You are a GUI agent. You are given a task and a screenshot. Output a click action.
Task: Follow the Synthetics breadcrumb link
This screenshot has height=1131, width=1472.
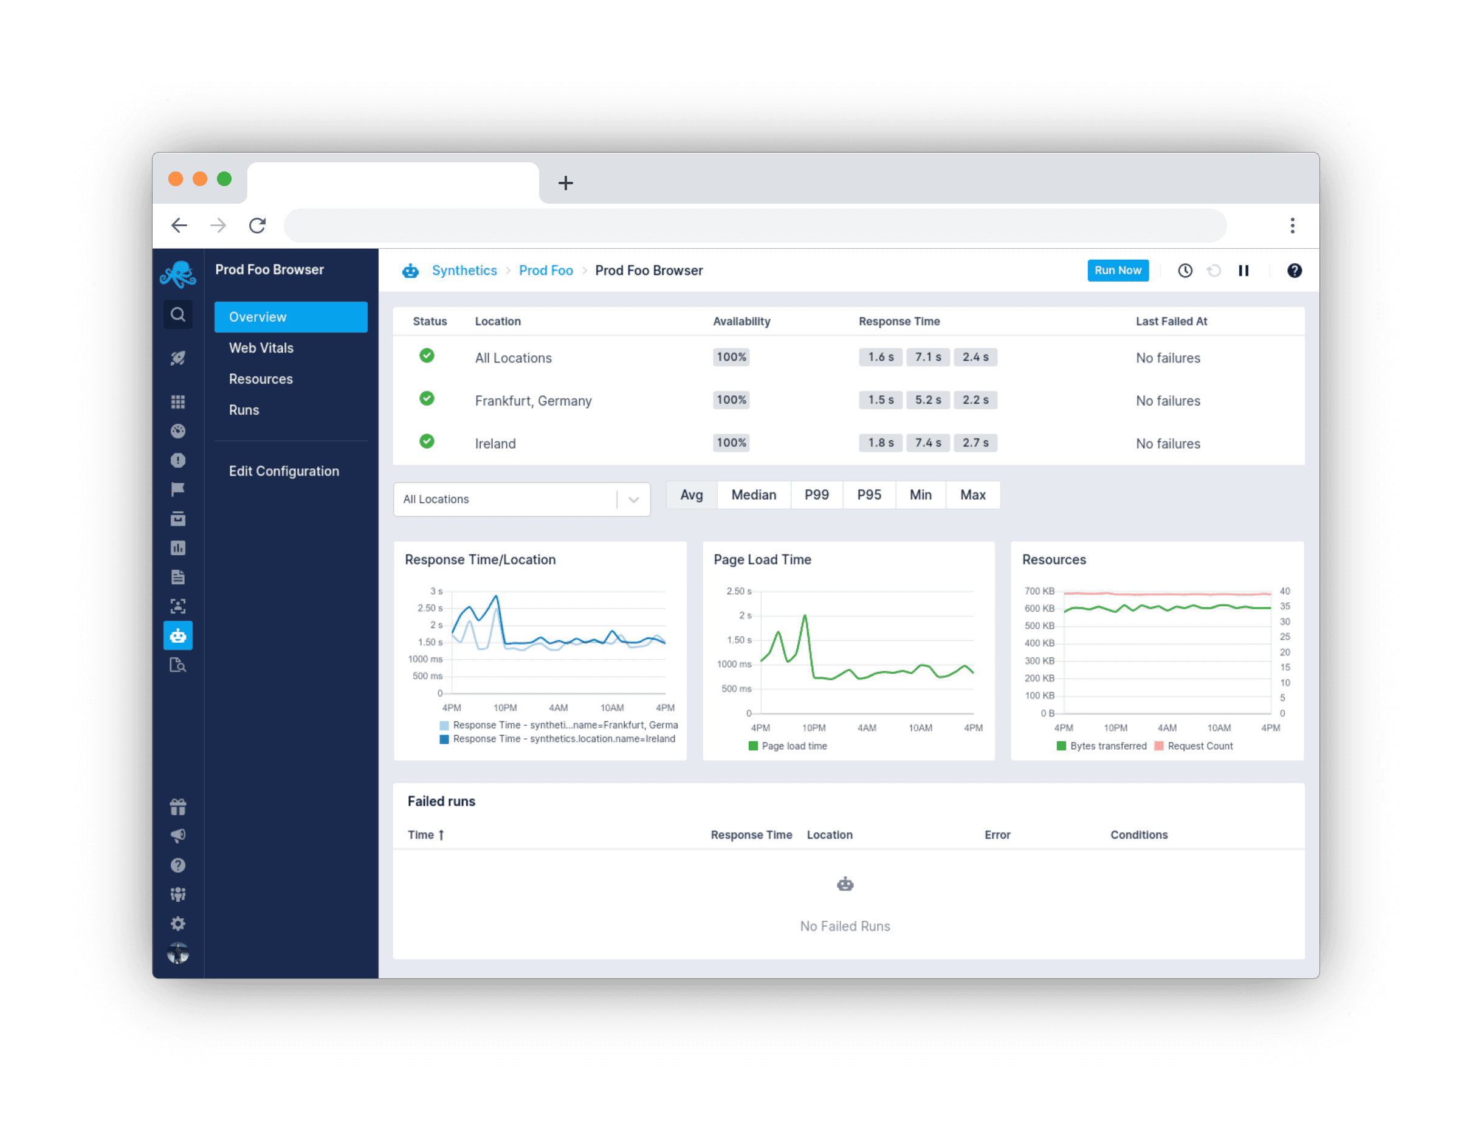(464, 271)
